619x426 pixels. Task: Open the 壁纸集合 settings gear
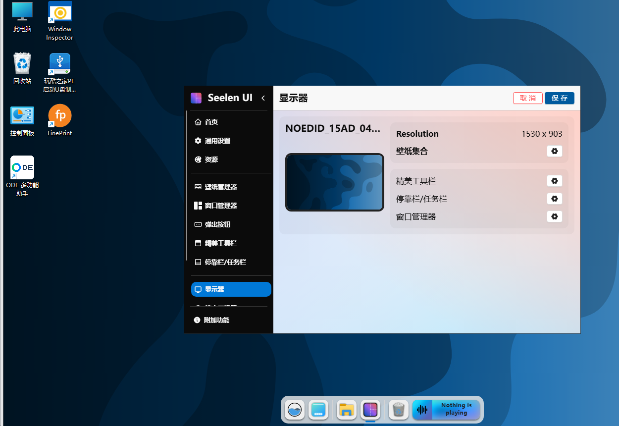coord(554,151)
